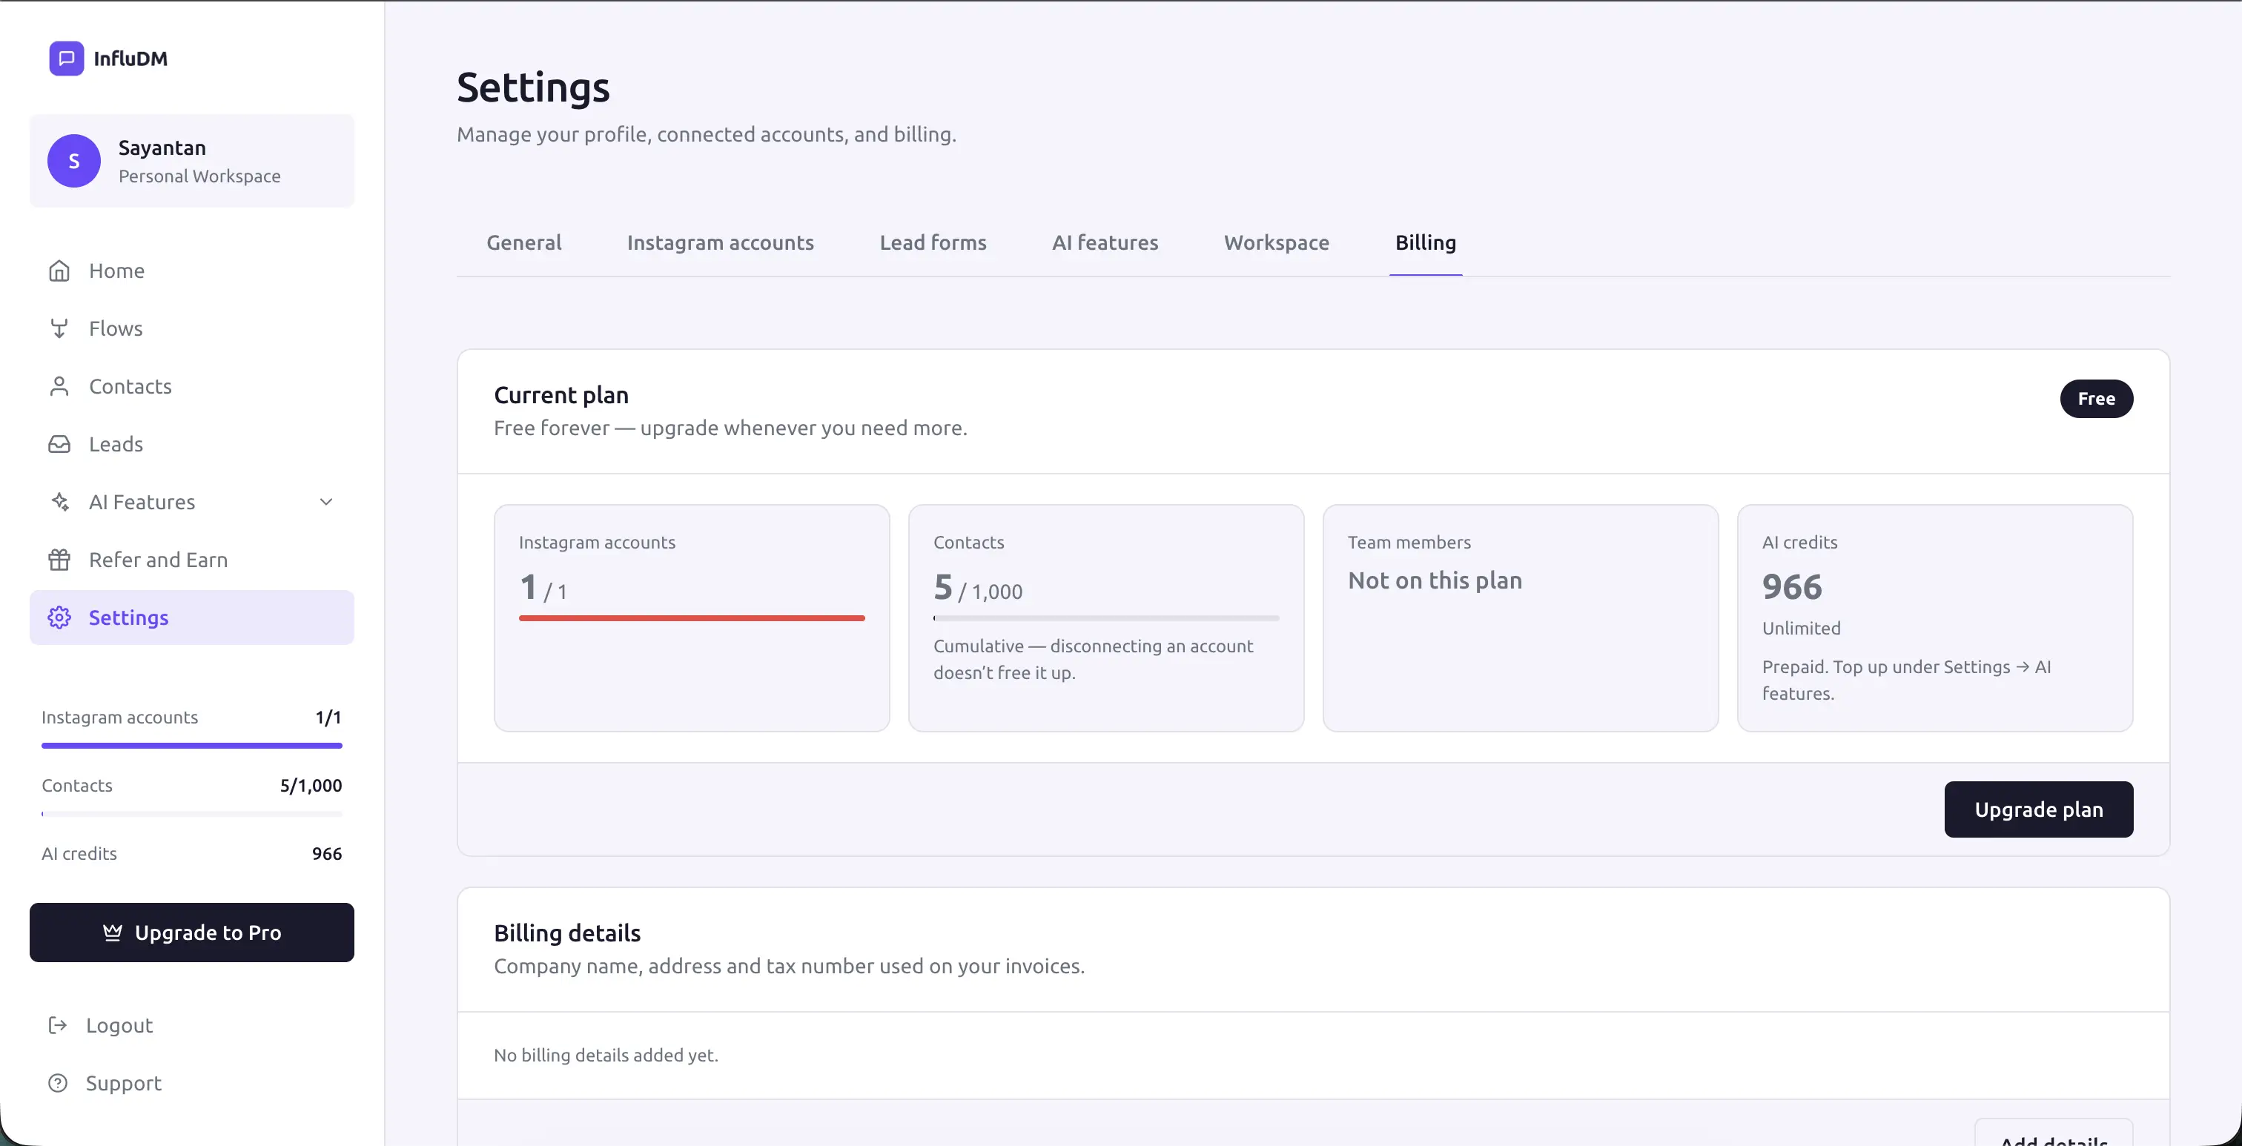Open Leads via its inbox icon

click(59, 445)
